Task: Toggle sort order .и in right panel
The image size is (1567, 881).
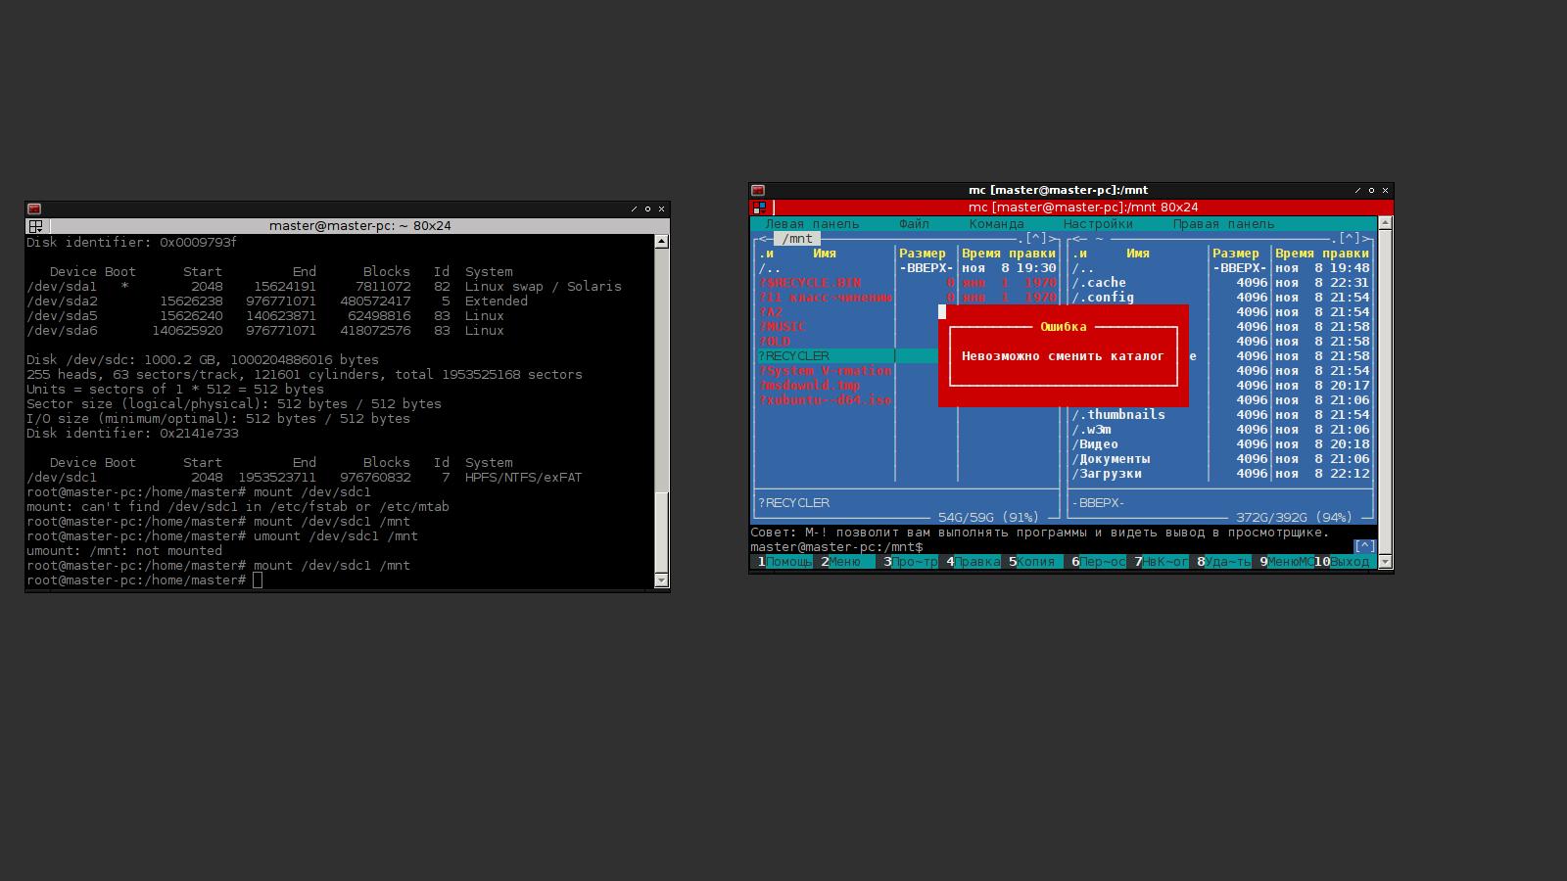Action: click(x=1078, y=254)
